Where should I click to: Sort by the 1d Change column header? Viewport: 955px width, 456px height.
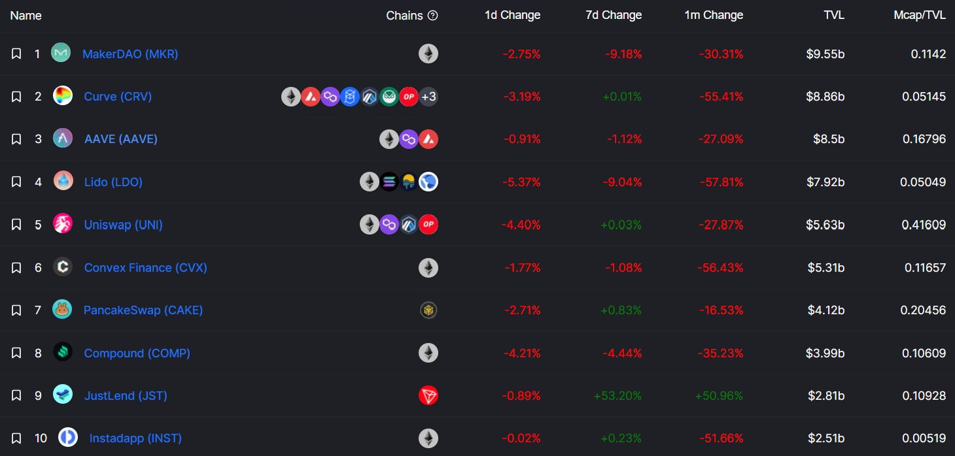pyautogui.click(x=512, y=15)
